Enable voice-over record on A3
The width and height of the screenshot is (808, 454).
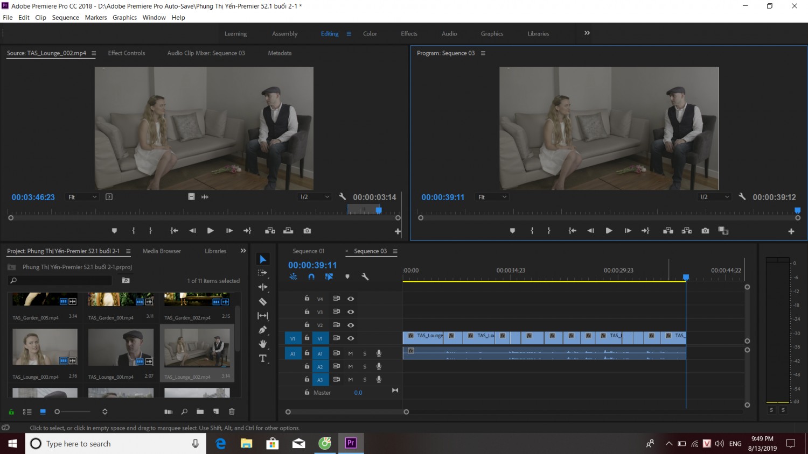click(x=379, y=379)
